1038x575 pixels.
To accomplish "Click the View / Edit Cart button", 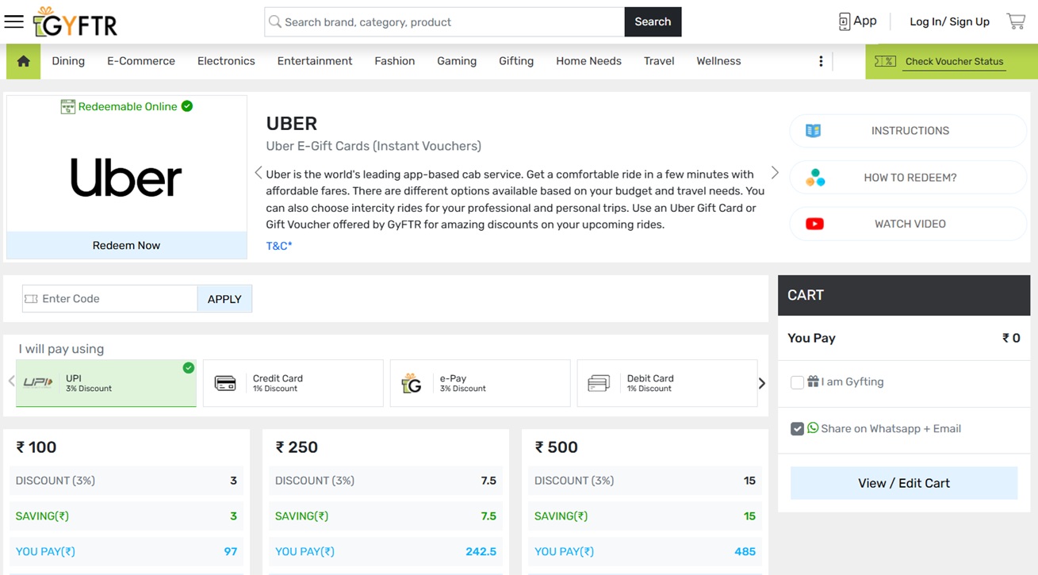I will tap(903, 483).
